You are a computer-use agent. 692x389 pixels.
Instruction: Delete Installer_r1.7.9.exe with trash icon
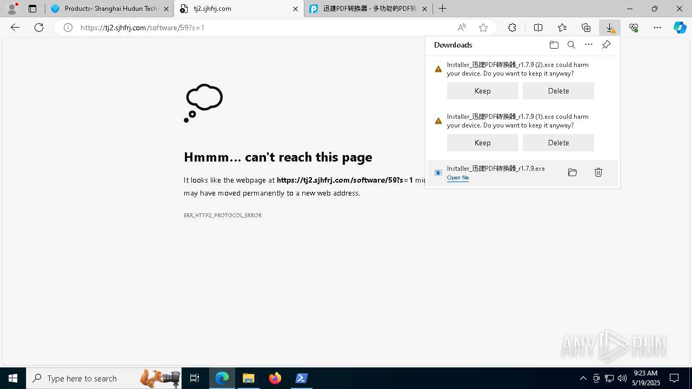click(598, 172)
